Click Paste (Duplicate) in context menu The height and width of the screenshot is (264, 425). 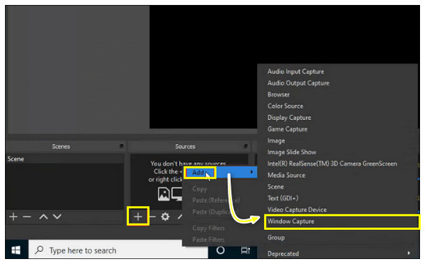[215, 211]
